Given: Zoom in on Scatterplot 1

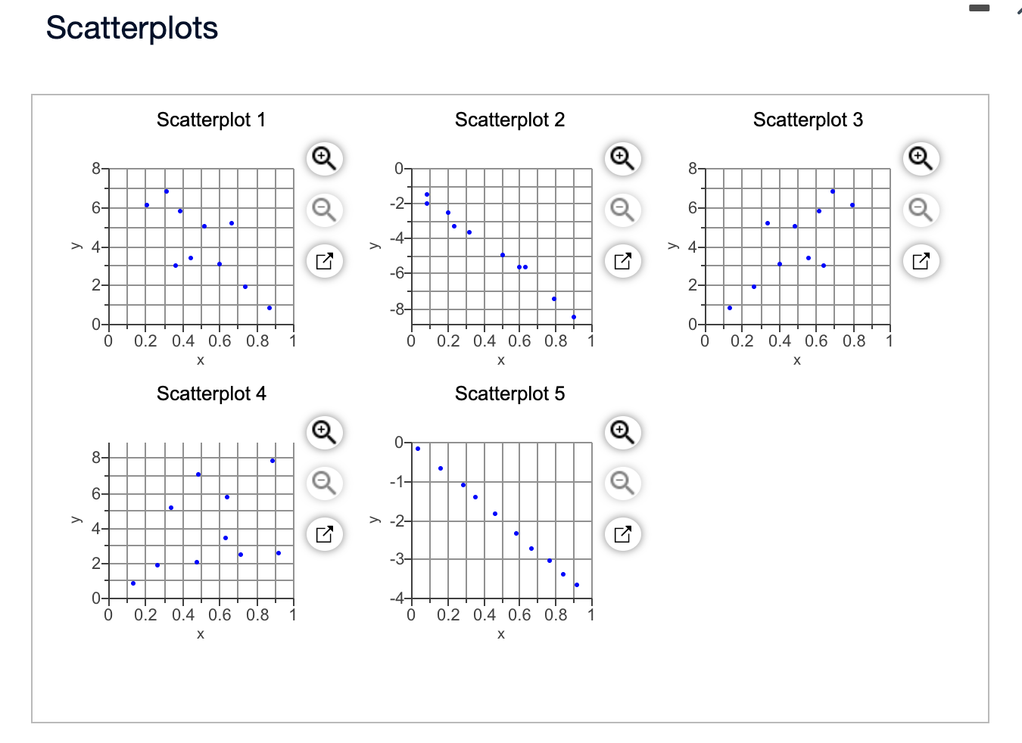Looking at the screenshot, I should (x=323, y=159).
